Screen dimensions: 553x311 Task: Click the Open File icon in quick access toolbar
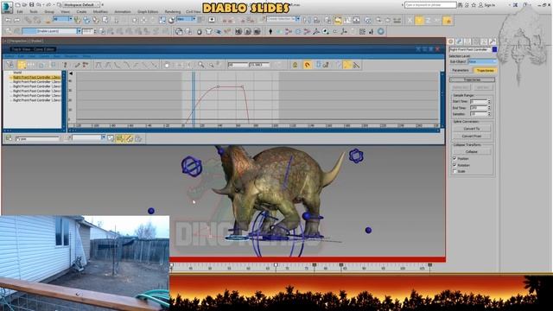[x=24, y=5]
